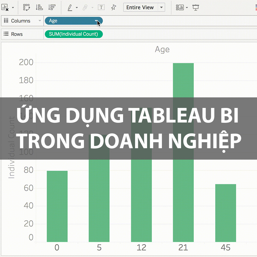Sort ascending using the toolbar icon
The width and height of the screenshot is (257, 257).
(x=39, y=7)
